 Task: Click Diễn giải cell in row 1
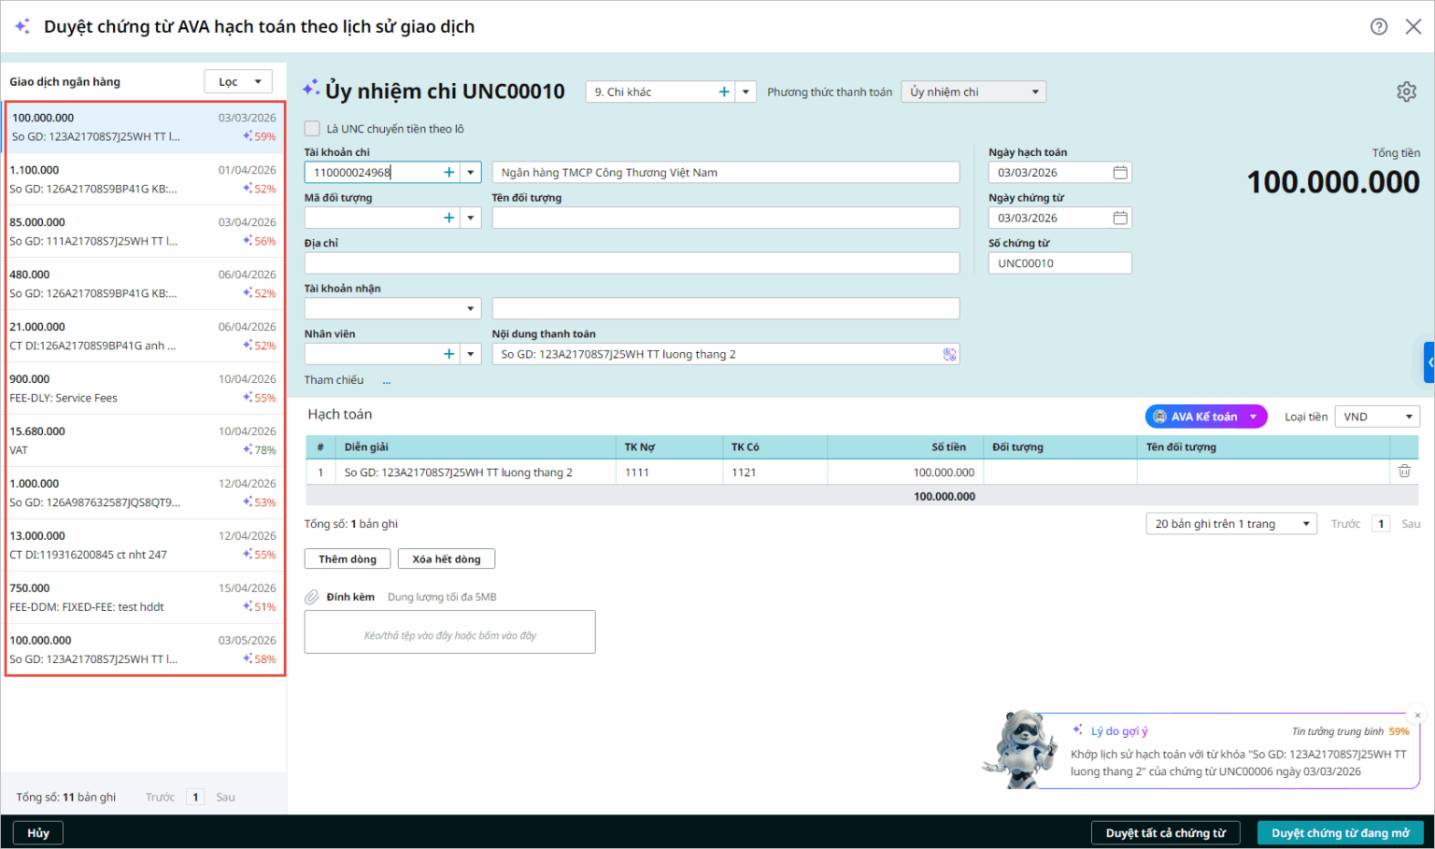point(475,472)
